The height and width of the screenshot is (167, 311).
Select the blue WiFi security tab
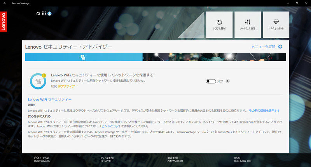point(84,57)
